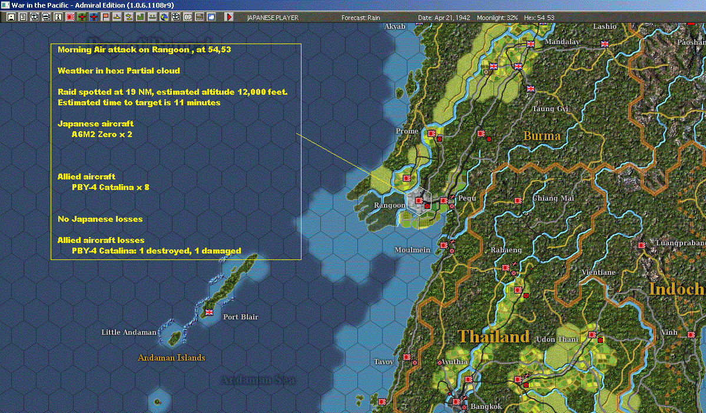Click the 'Akyab' city label
Screen dimensions: 706x413
(395, 26)
